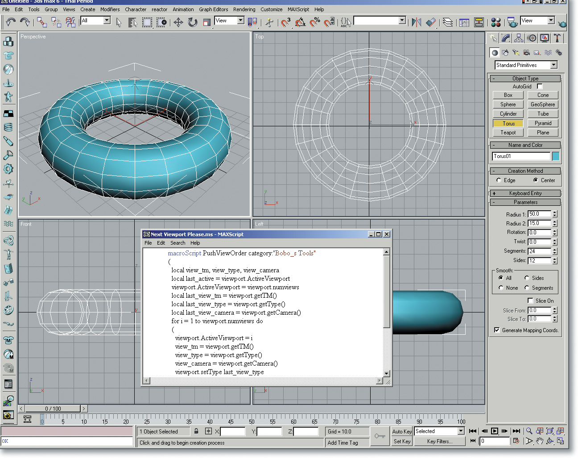The height and width of the screenshot is (458, 578).
Task: Open the Graph Editors menu
Action: (213, 9)
